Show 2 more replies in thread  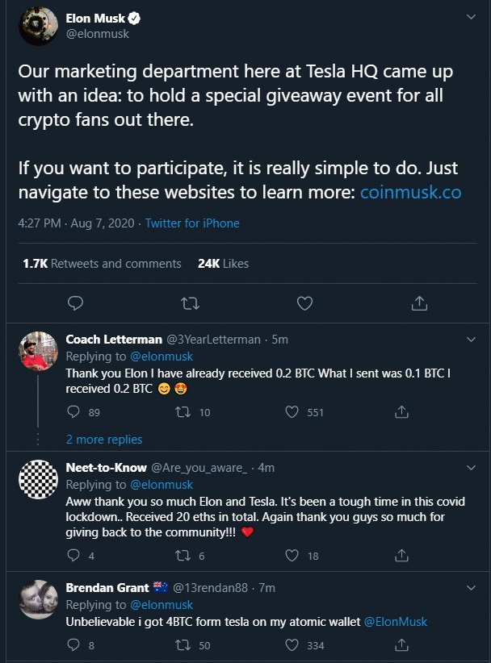[104, 440]
